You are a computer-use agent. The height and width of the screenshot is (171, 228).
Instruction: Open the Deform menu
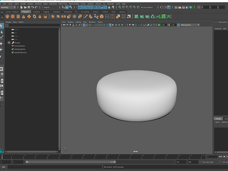click(x=98, y=4)
